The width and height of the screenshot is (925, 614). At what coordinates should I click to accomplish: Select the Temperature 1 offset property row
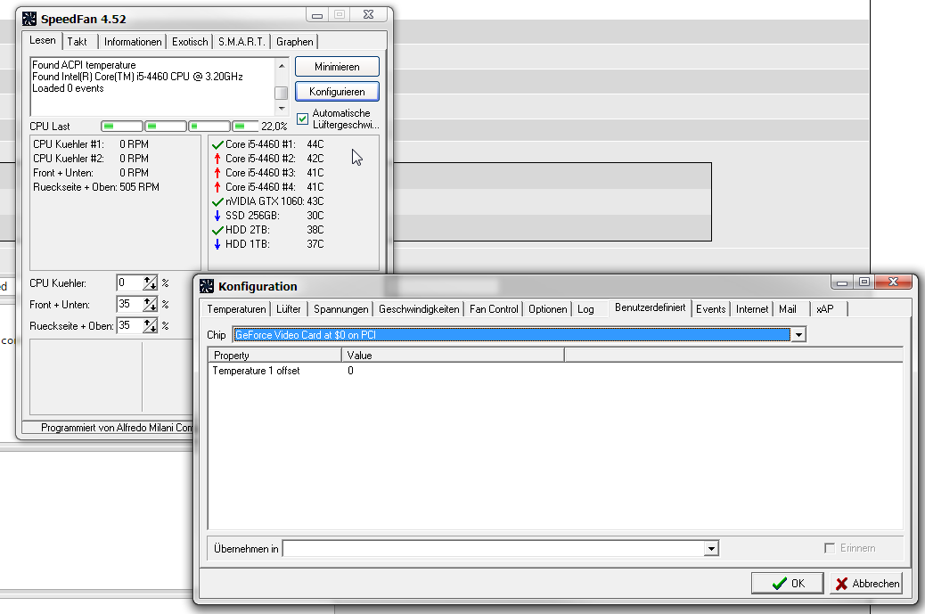tap(256, 371)
